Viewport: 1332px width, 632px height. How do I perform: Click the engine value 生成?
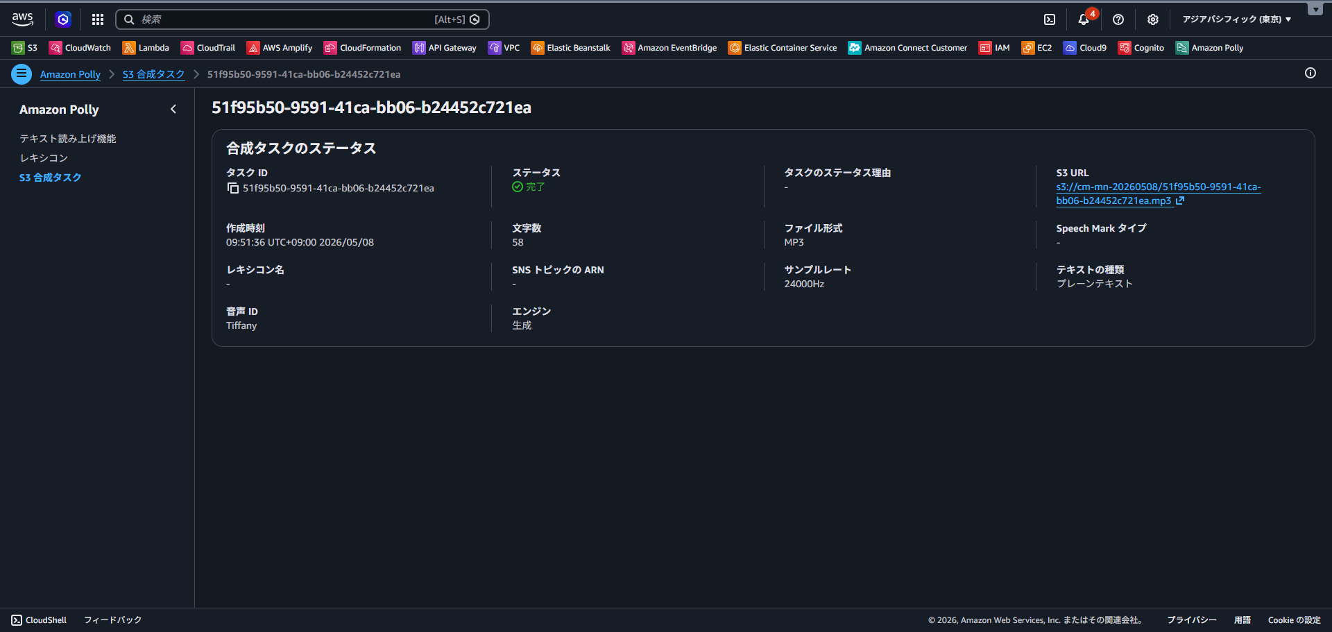click(522, 325)
